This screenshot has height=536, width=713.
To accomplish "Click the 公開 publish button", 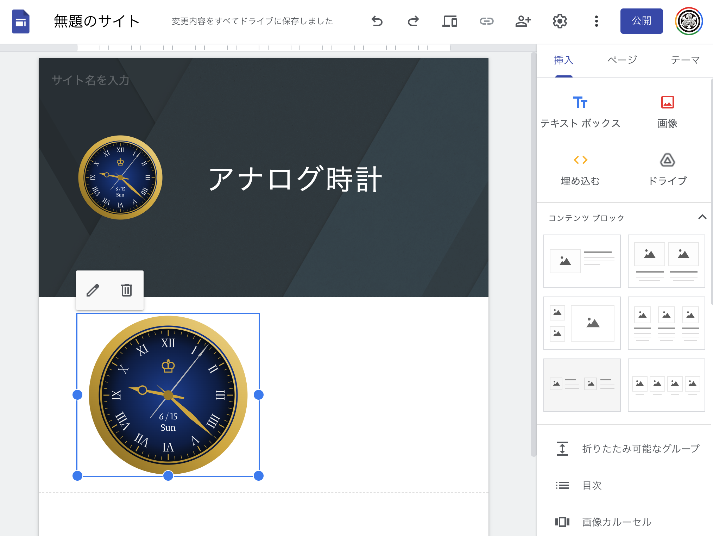I will [641, 21].
